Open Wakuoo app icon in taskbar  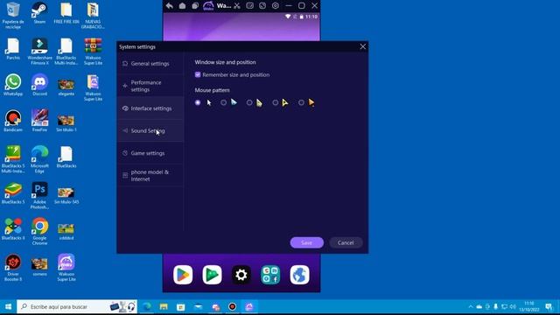[249, 307]
